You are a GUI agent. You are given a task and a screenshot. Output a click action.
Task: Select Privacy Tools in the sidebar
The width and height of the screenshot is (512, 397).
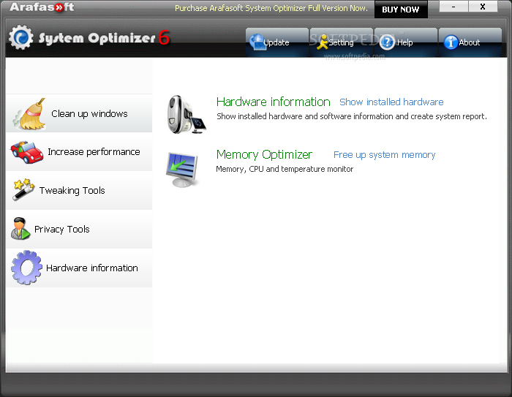click(x=79, y=229)
